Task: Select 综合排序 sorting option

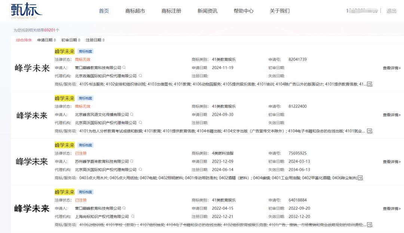Action: tap(24, 40)
